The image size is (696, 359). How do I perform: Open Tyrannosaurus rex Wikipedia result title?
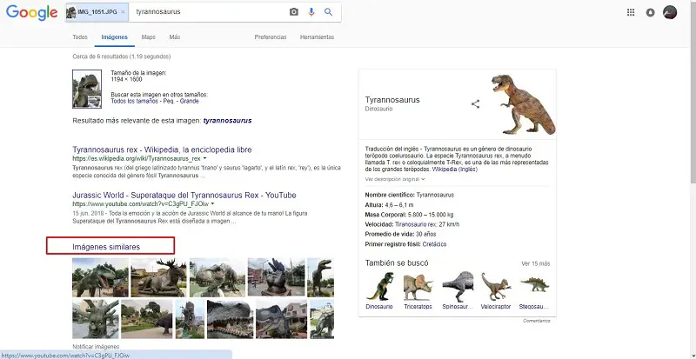tap(162, 150)
